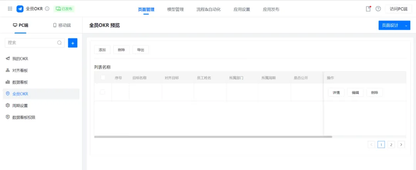This screenshot has height=170, width=416.
Task: Open the 应用发布 tab
Action: 271,10
